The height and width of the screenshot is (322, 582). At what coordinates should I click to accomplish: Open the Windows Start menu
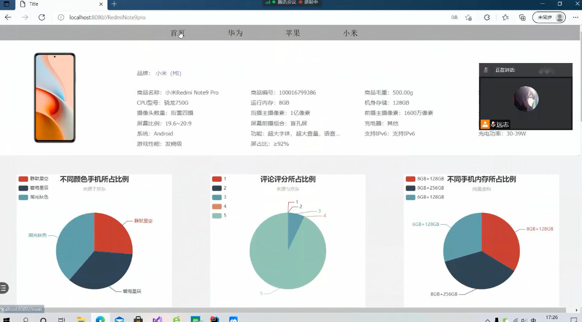click(7, 319)
